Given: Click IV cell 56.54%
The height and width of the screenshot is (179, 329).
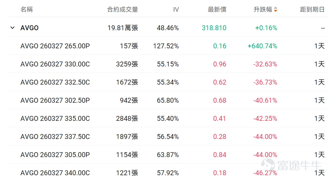Looking at the screenshot, I should click(x=168, y=137).
